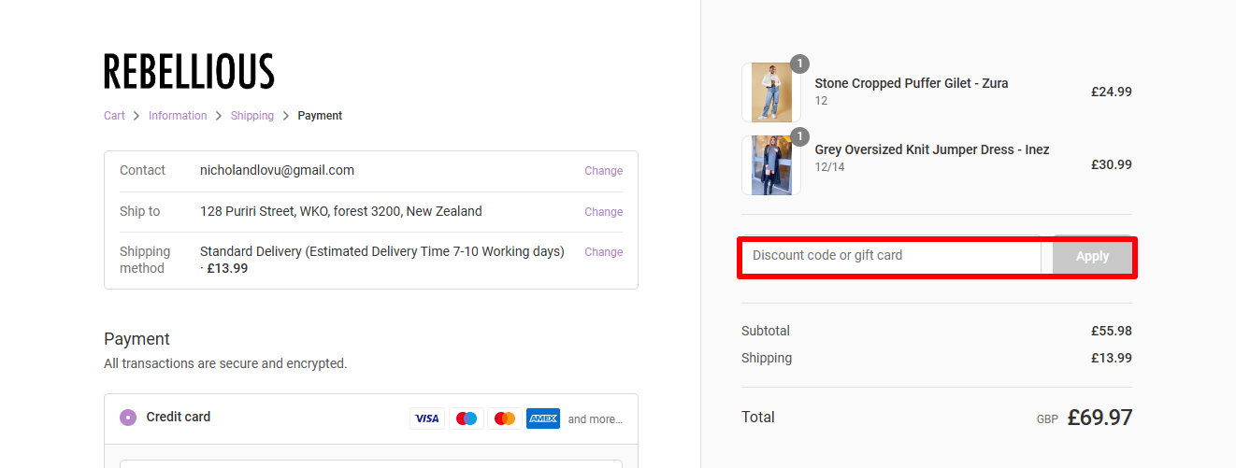Open Stone Cropped Puffer Gilet thumbnail
The height and width of the screenshot is (468, 1236).
771,92
